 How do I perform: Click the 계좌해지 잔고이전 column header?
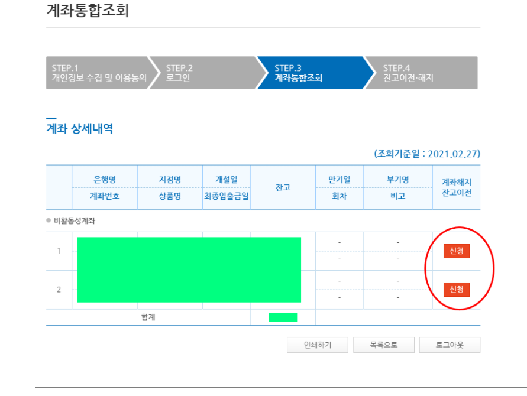(457, 187)
